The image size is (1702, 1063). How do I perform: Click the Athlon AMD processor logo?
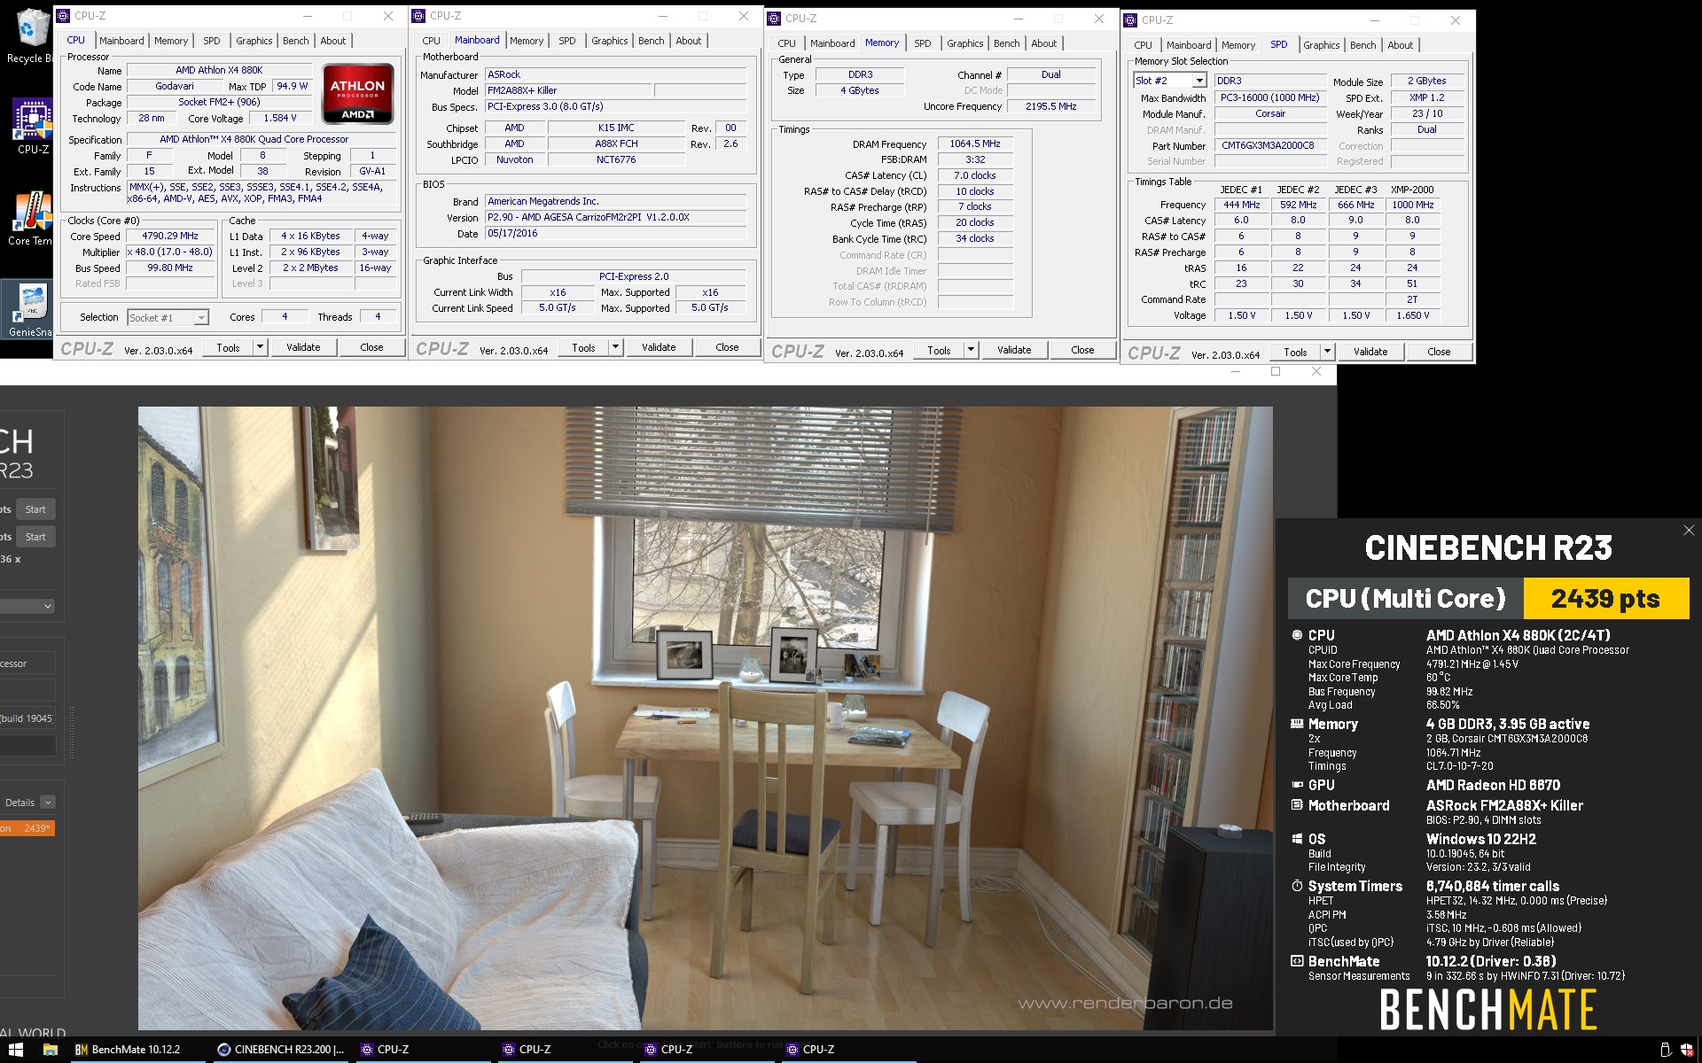357,94
